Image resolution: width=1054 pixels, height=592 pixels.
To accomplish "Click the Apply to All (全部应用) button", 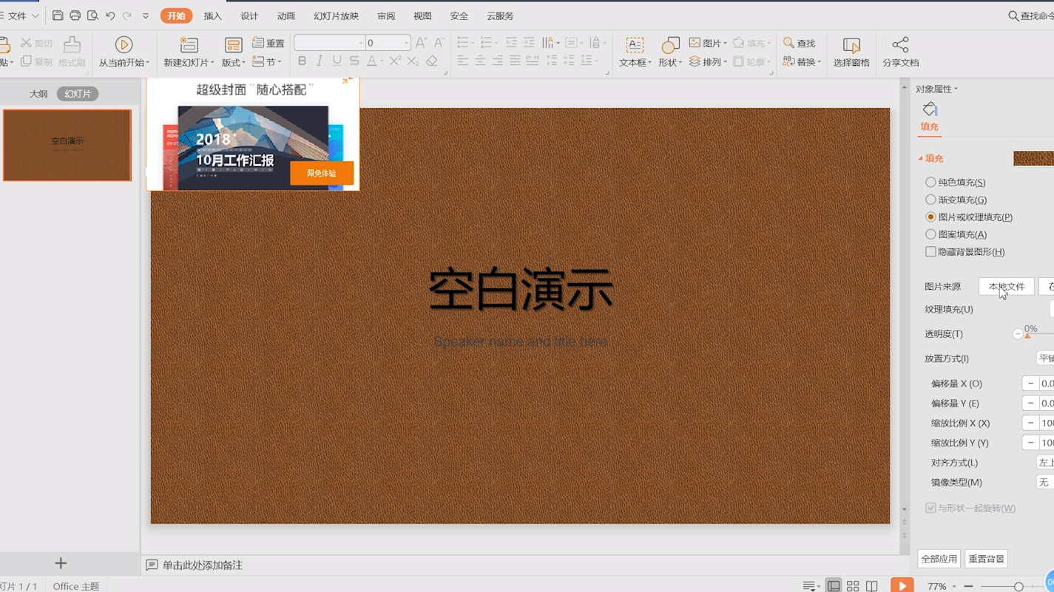I will pyautogui.click(x=939, y=559).
